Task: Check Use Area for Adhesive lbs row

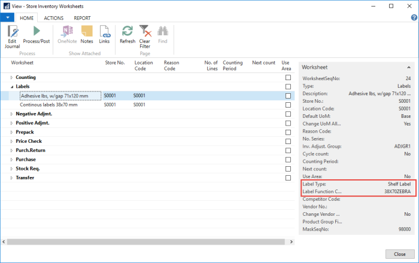Action: [x=288, y=96]
